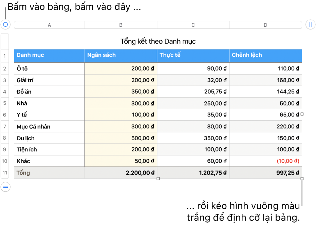The width and height of the screenshot is (316, 227).
Task: Click the table title 'Tổng kết theo Danh mục'
Action: pyautogui.click(x=158, y=41)
